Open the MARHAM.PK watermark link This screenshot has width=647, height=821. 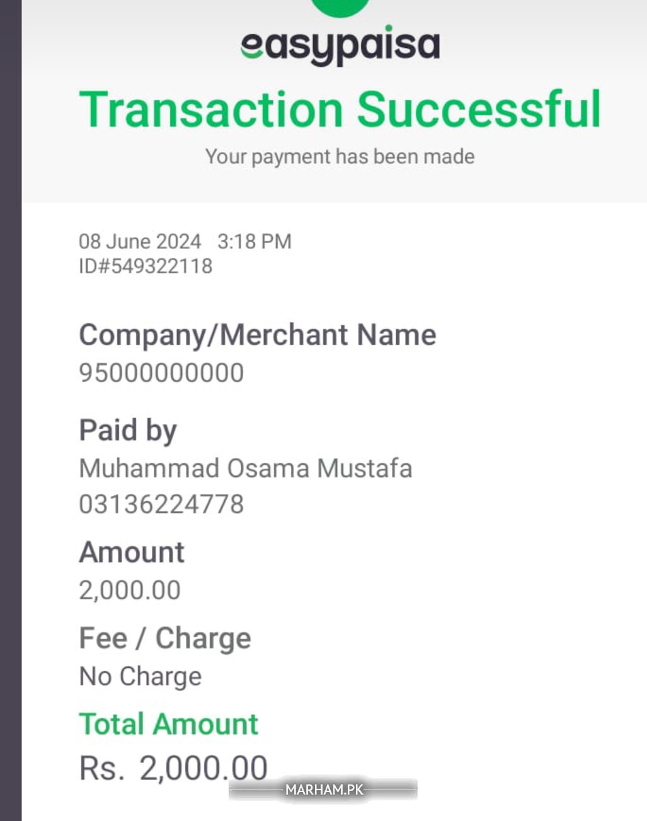(x=324, y=789)
